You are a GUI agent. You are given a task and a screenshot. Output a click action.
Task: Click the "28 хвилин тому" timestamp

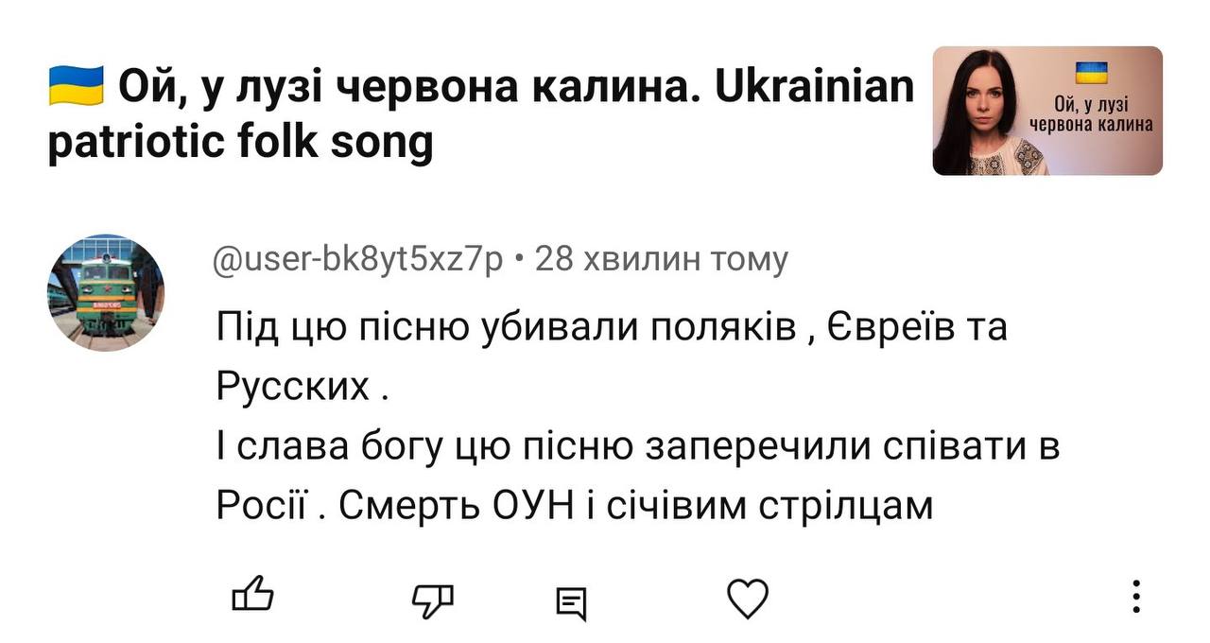[661, 259]
